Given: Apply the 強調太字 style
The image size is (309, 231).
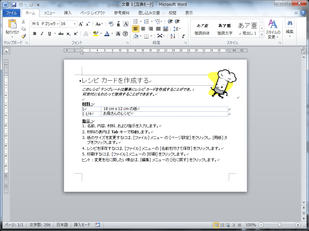Looking at the screenshot, I should coord(225,29).
